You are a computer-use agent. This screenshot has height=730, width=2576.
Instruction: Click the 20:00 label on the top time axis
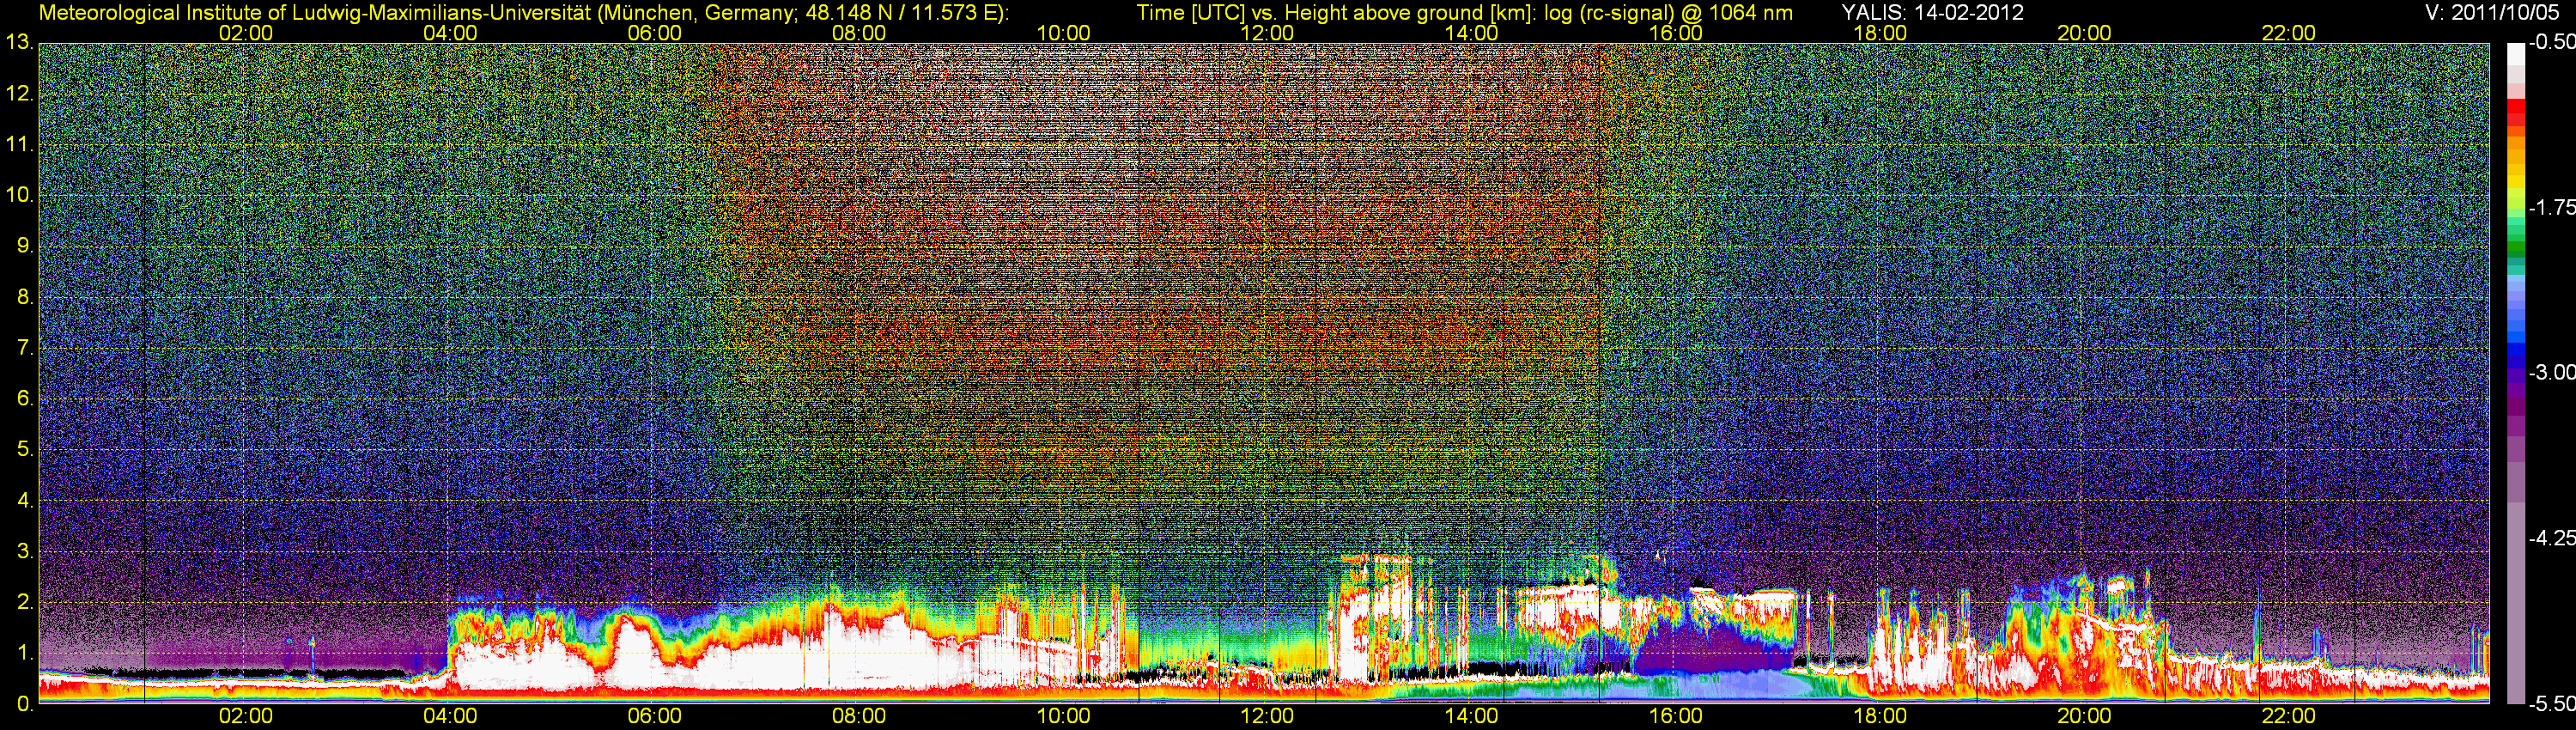(x=2084, y=33)
